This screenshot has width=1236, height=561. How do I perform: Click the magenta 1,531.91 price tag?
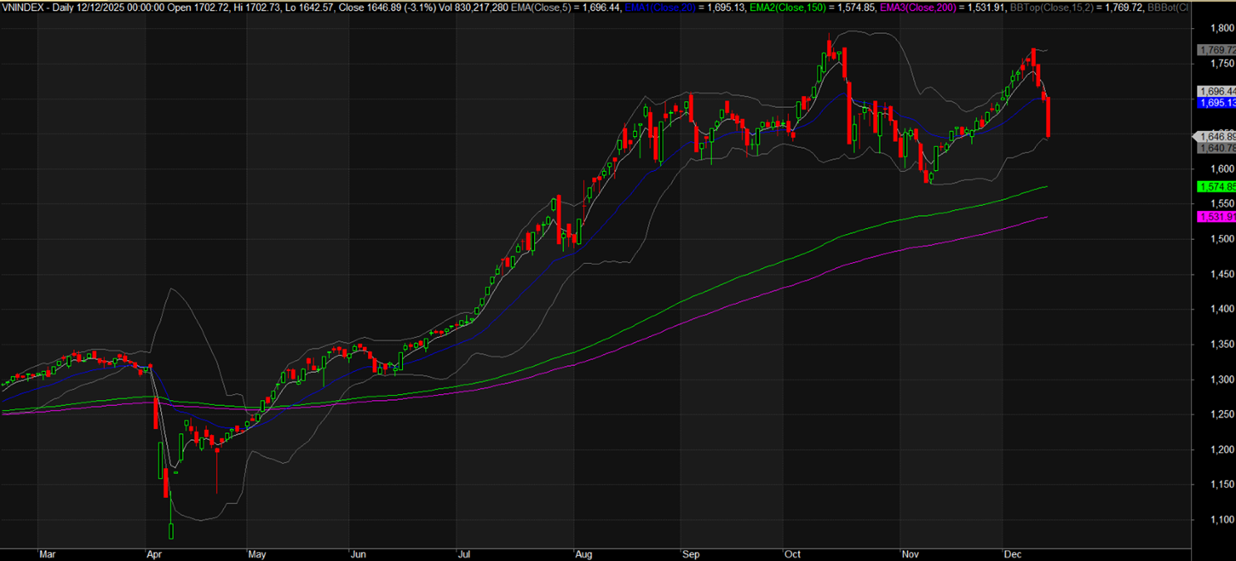click(1215, 217)
